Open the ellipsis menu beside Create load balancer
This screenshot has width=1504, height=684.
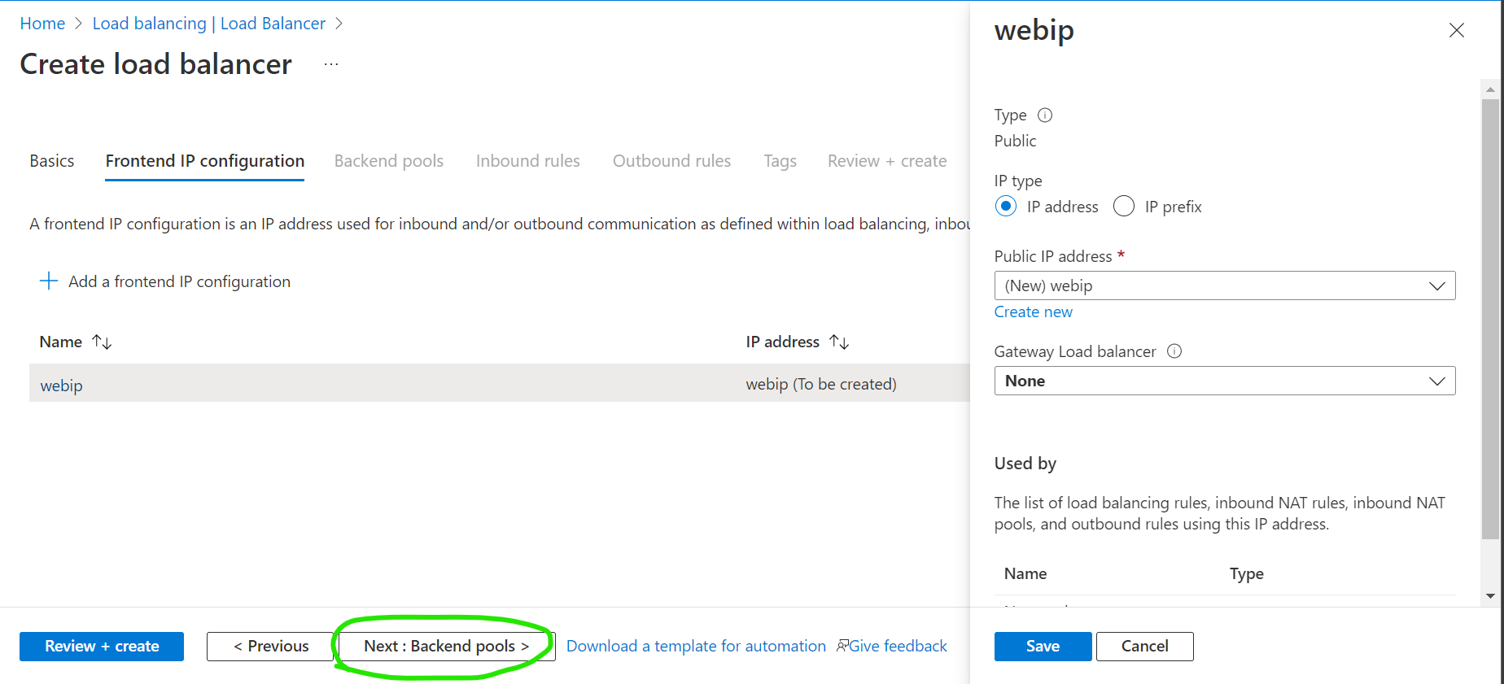click(331, 64)
